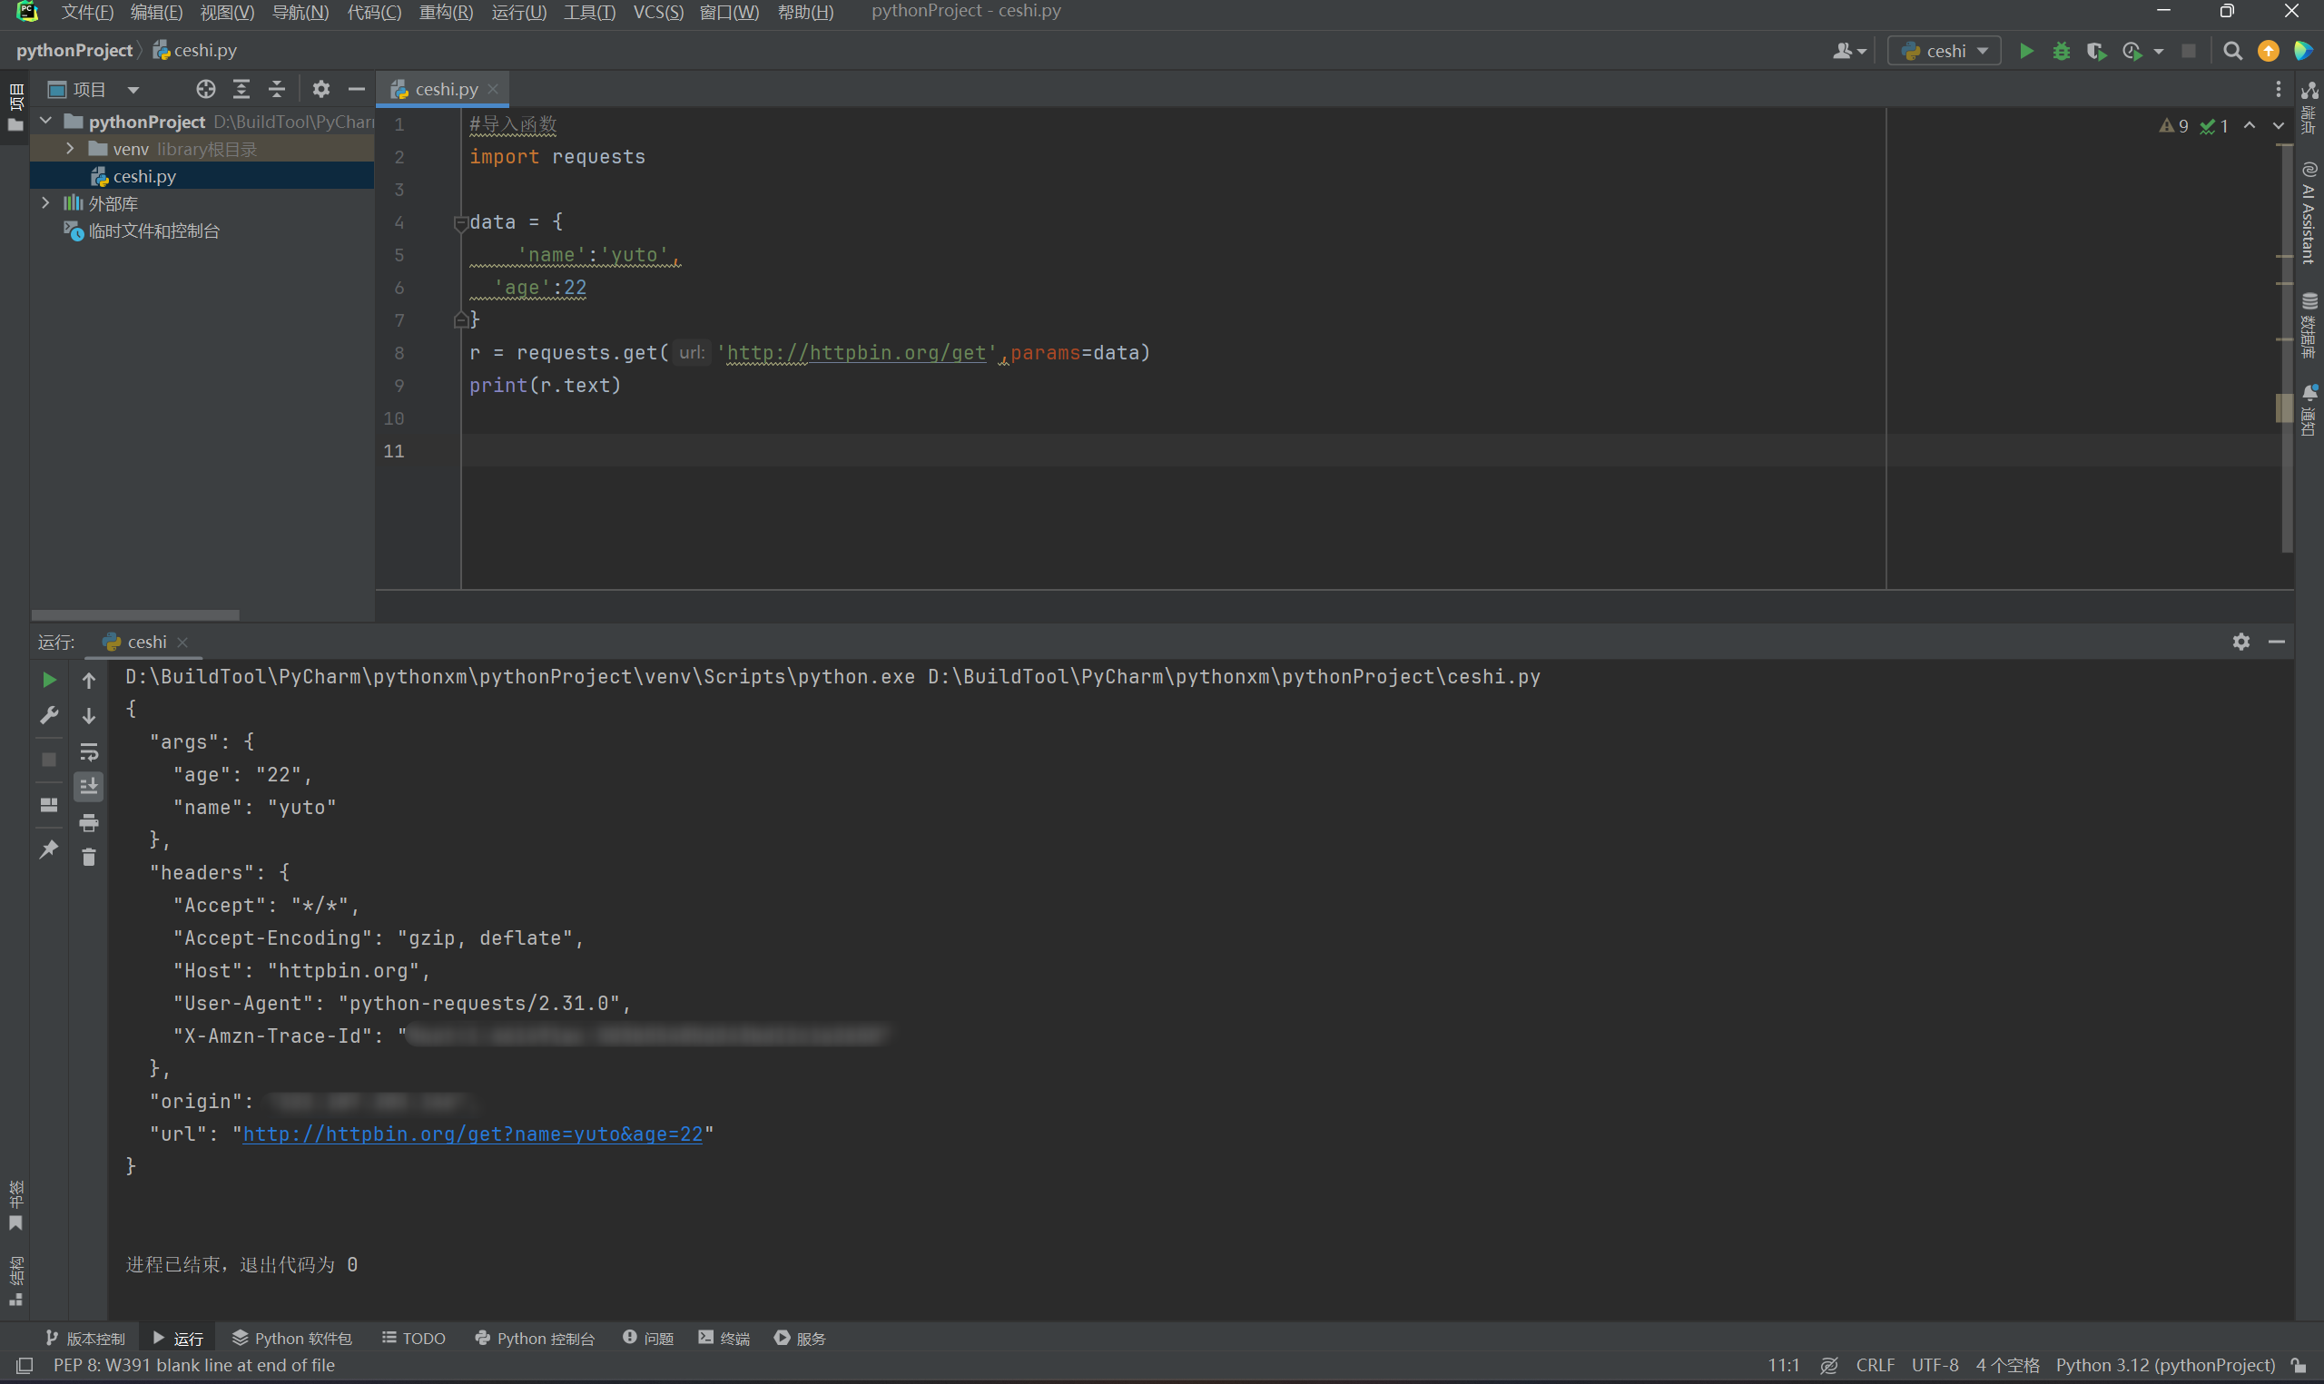Open the AI Assistant side panel
This screenshot has height=1384, width=2324.
coord(2309,213)
